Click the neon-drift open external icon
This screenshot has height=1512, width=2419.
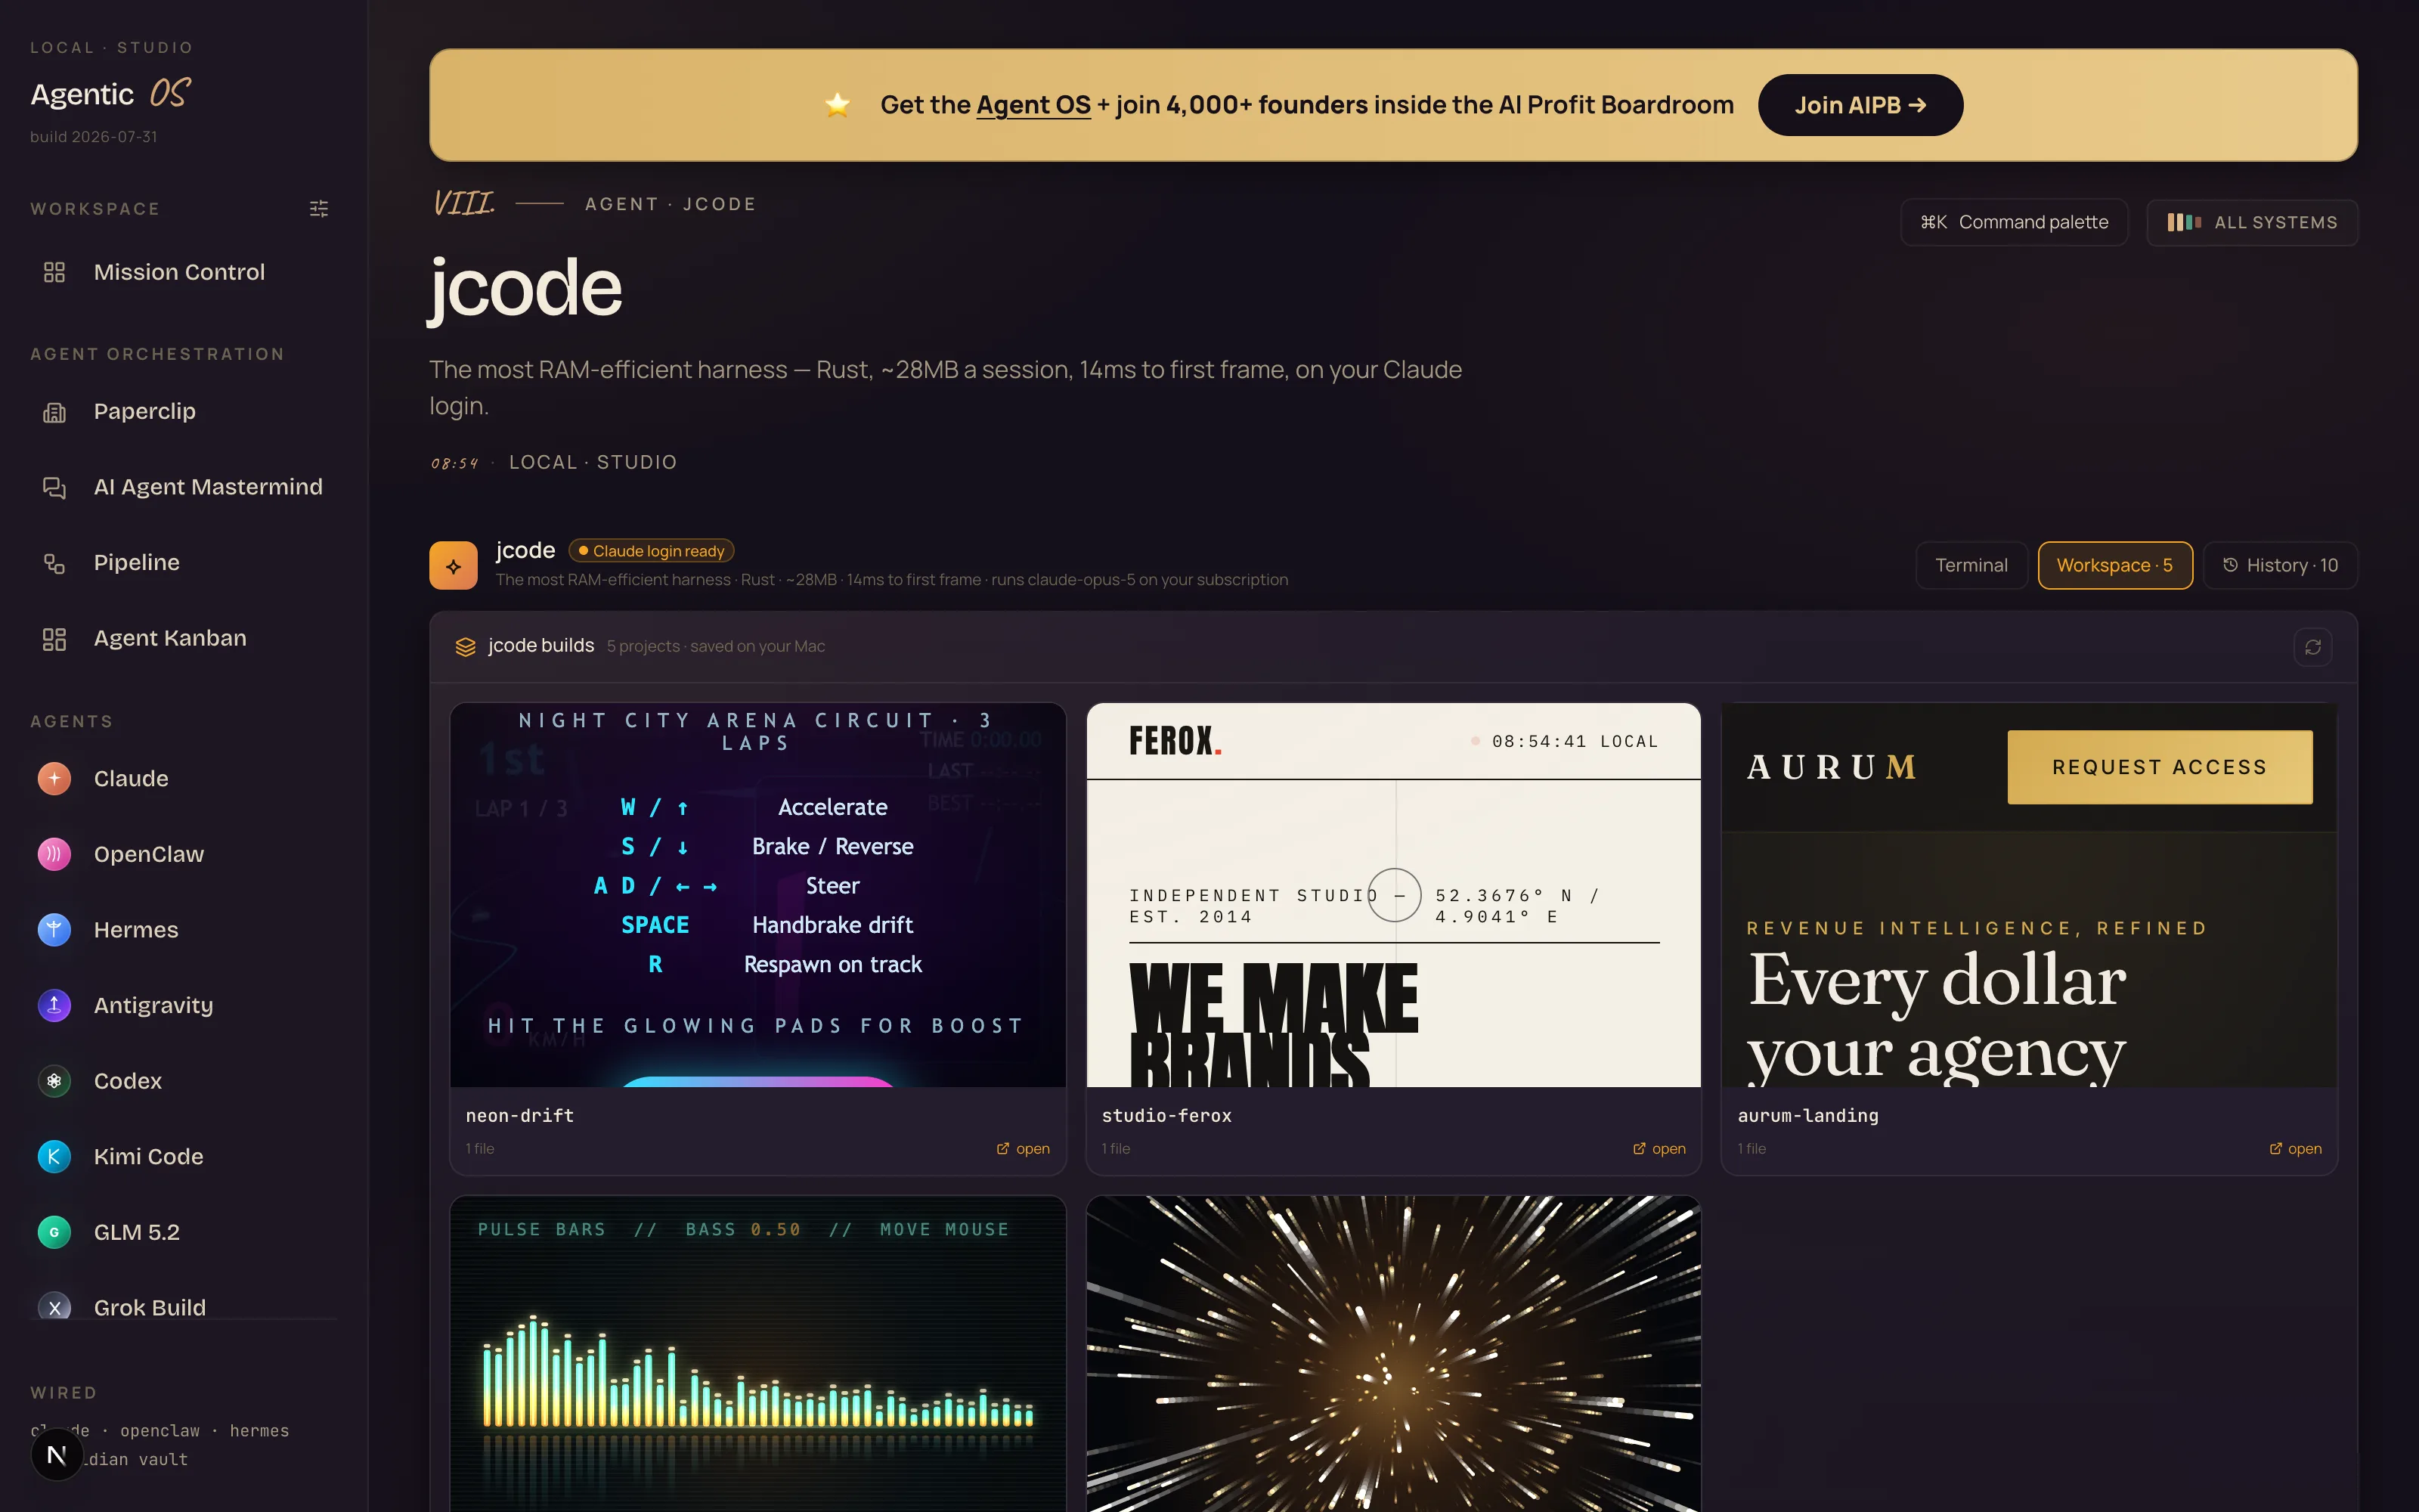[x=1002, y=1149]
